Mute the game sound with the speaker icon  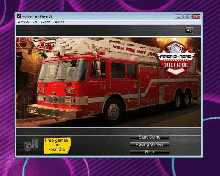189,31
